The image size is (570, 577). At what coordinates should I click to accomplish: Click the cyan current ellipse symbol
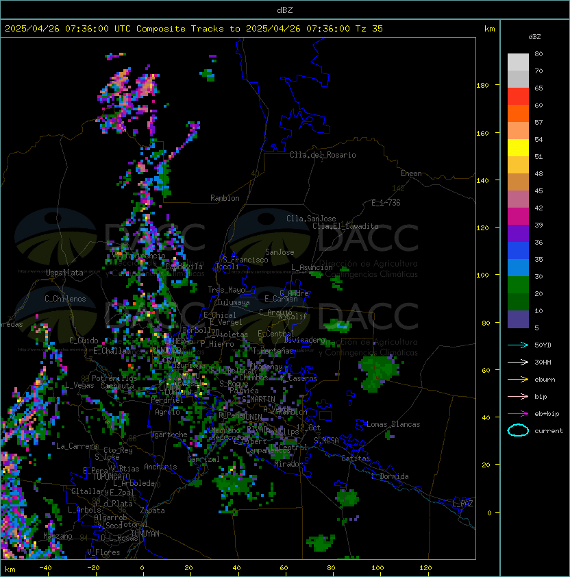point(518,430)
